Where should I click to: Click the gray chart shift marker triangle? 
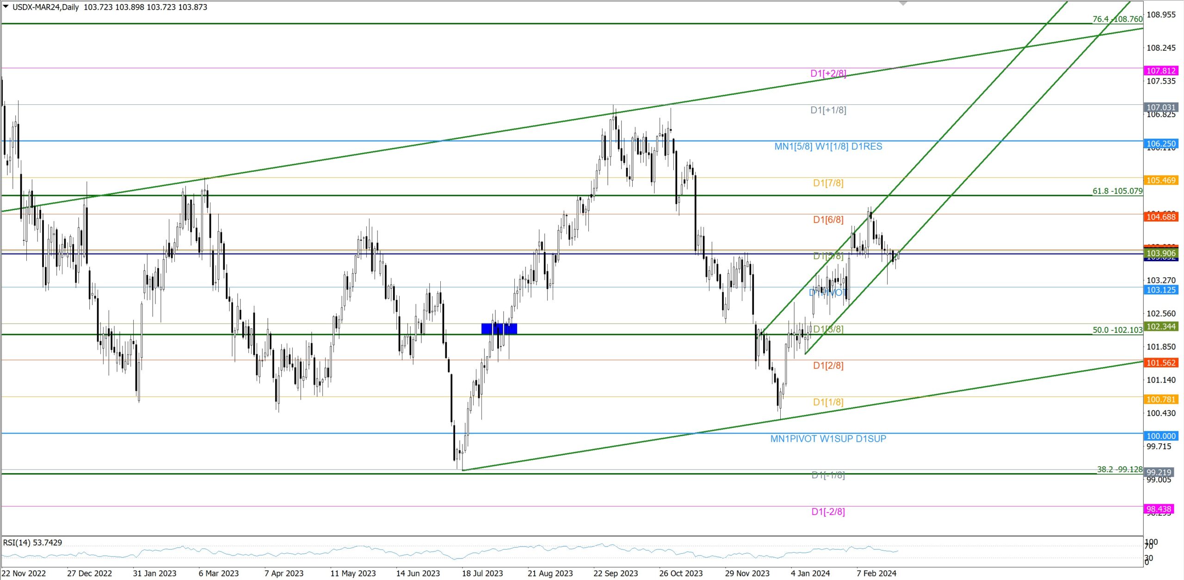[x=903, y=3]
